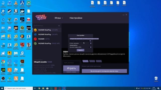Open File Explorer from the taskbar
This screenshot has width=161, height=90.
coord(43,88)
